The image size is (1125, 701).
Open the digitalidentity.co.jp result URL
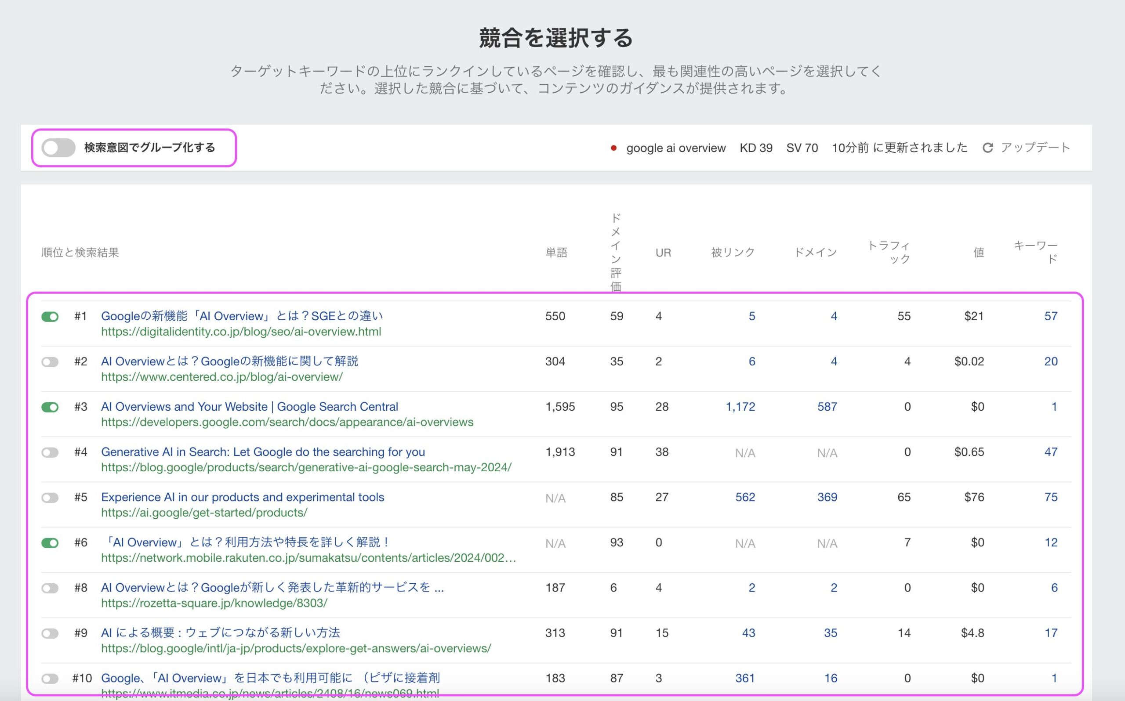pos(241,332)
